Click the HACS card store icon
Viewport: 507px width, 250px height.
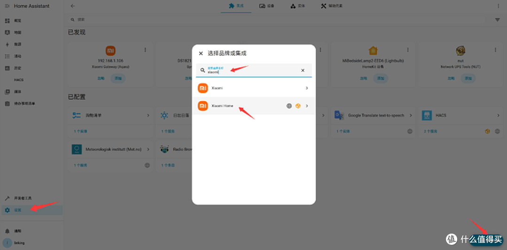[x=427, y=115]
